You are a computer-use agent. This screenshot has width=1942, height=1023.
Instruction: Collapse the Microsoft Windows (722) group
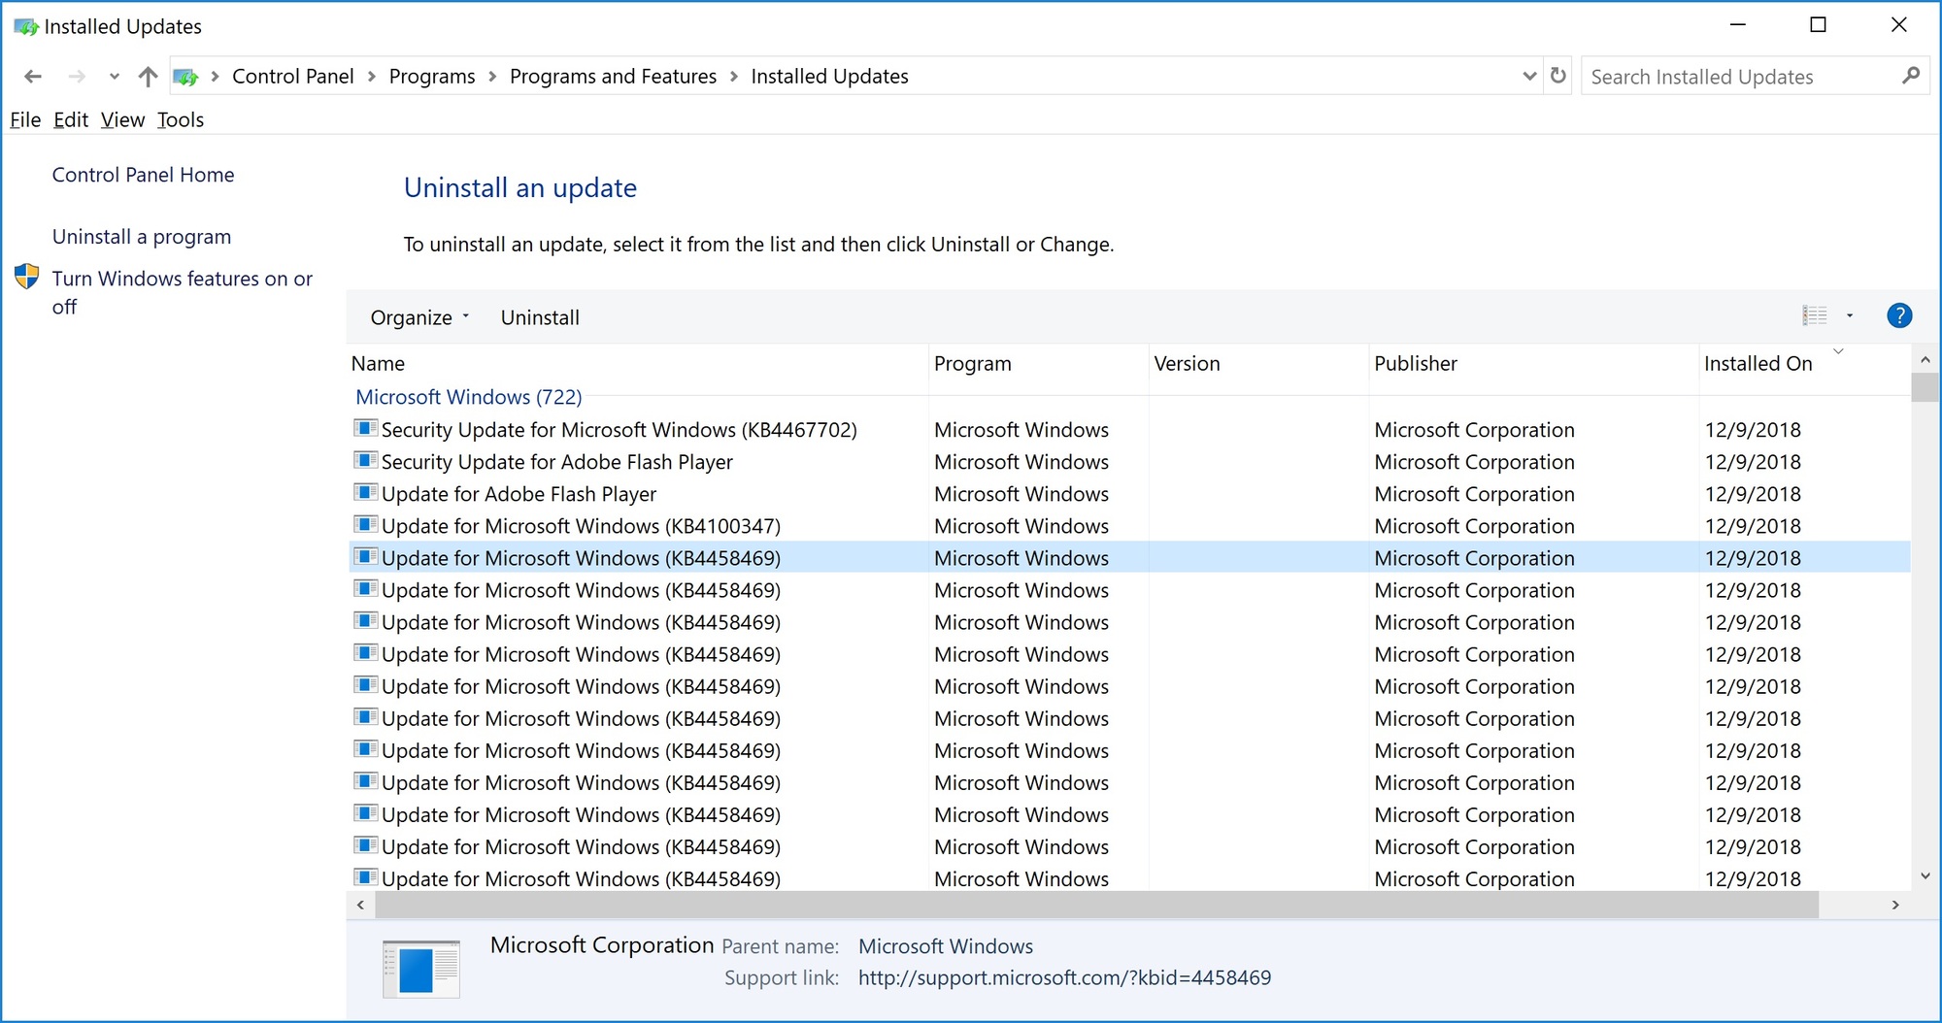click(468, 397)
